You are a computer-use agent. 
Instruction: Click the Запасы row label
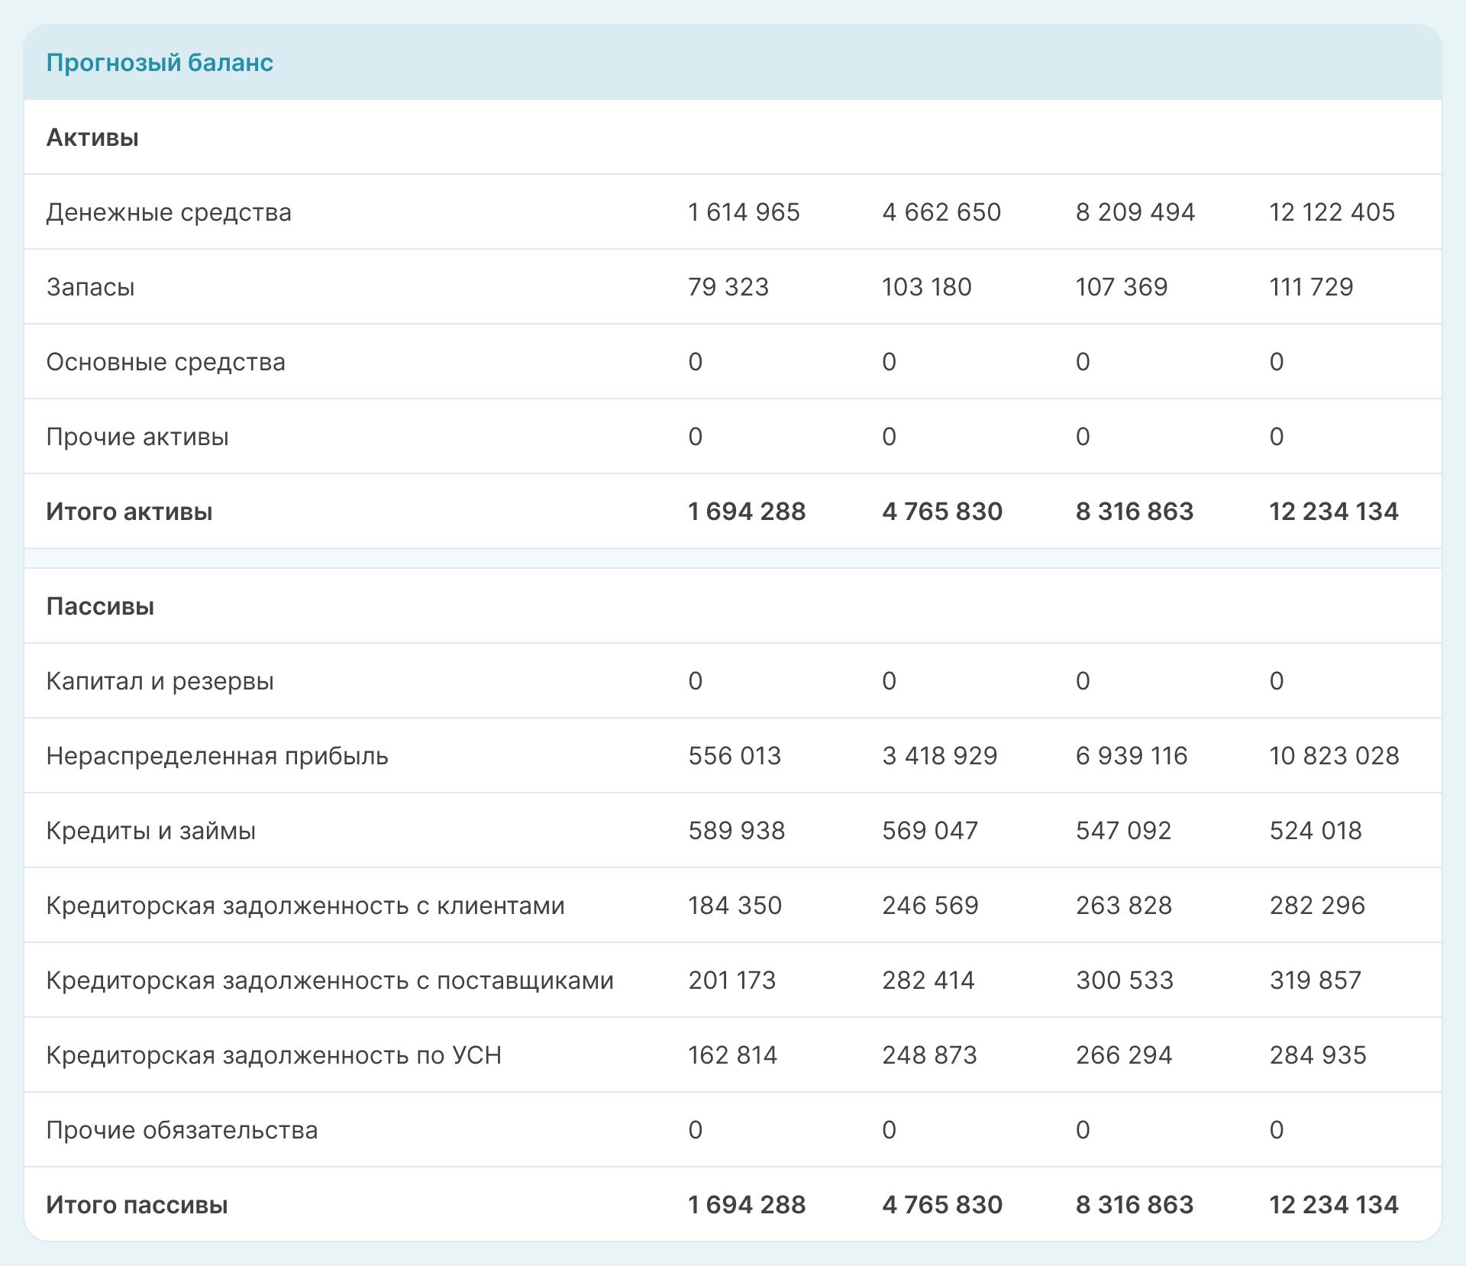coord(90,287)
